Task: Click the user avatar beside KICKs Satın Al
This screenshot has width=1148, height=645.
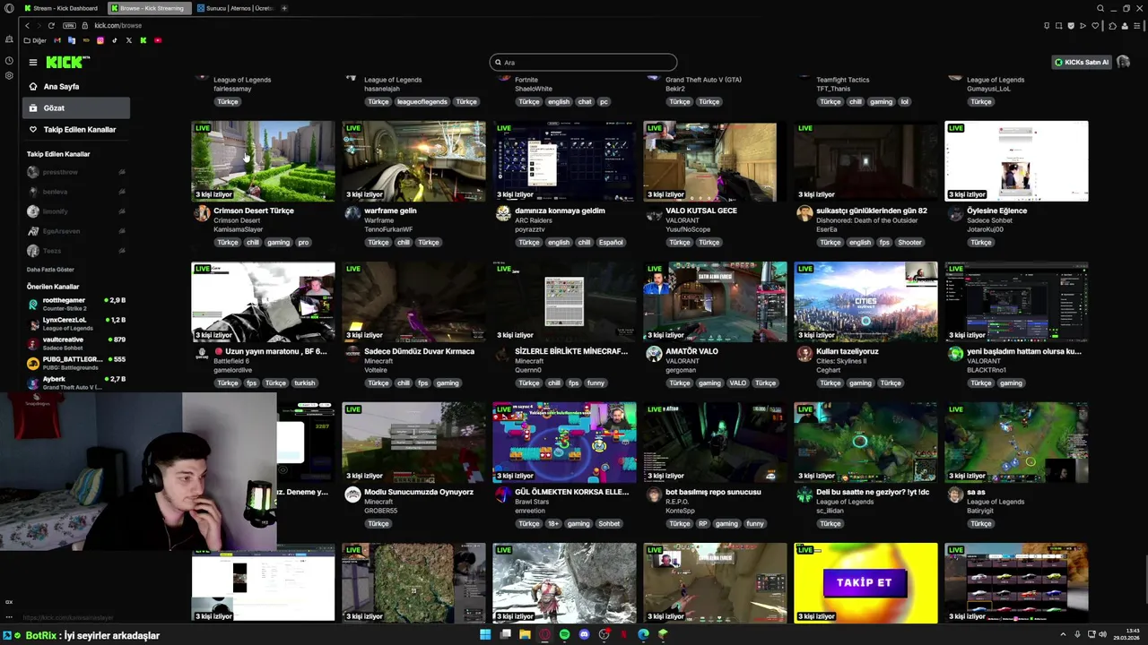Action: tap(1123, 62)
